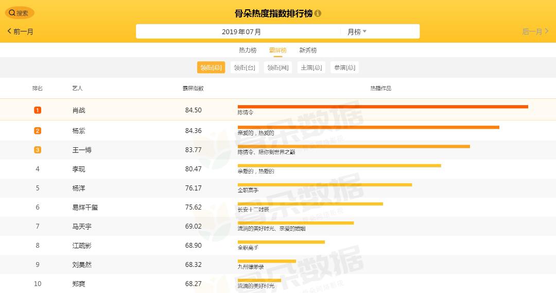The image size is (556, 293).
Task: Select the 霸屏榜 tab
Action: coord(277,50)
